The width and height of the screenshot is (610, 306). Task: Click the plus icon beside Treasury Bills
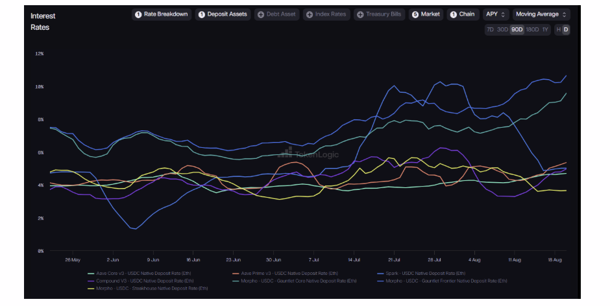pyautogui.click(x=360, y=15)
